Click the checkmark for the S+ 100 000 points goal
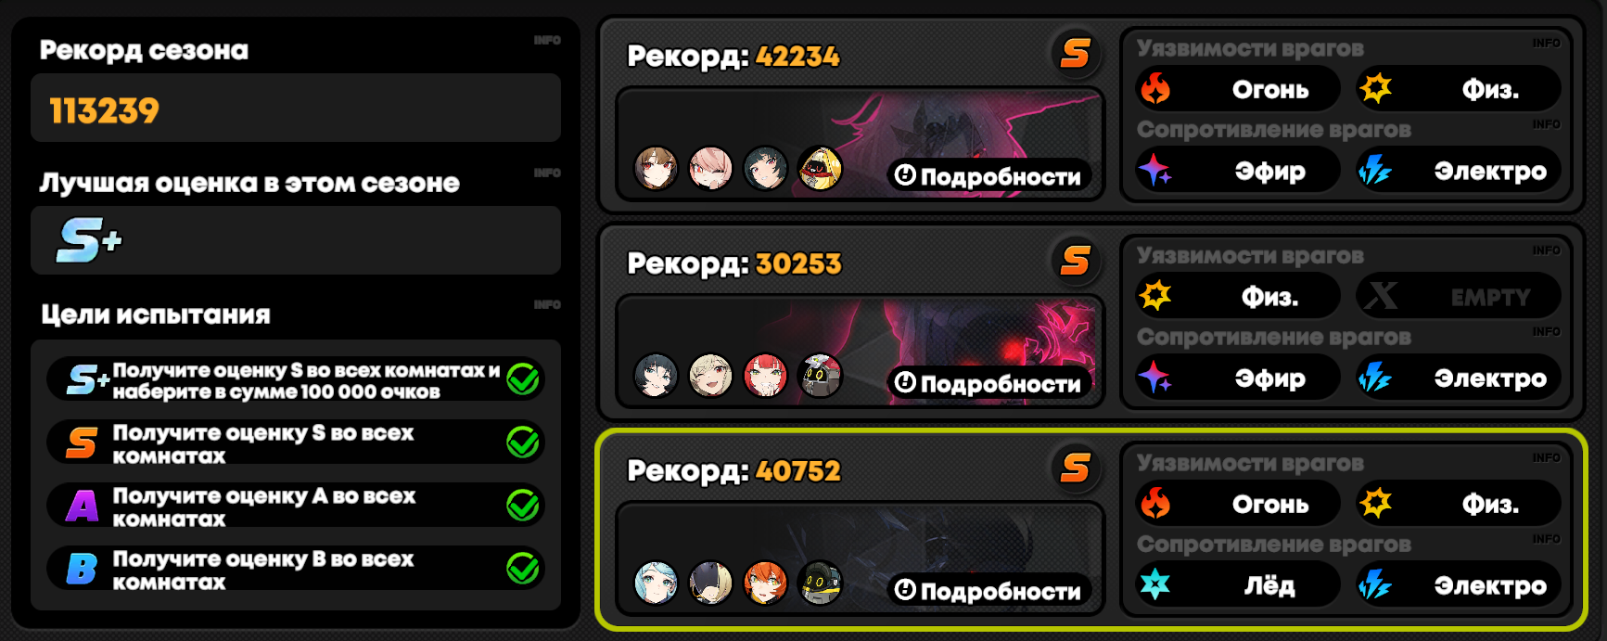This screenshot has width=1607, height=641. [523, 379]
